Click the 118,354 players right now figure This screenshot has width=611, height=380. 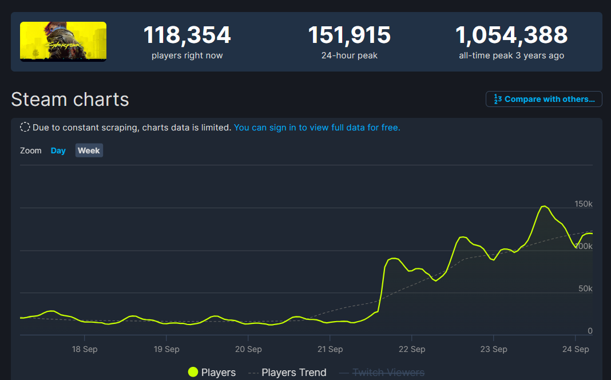[x=187, y=35]
